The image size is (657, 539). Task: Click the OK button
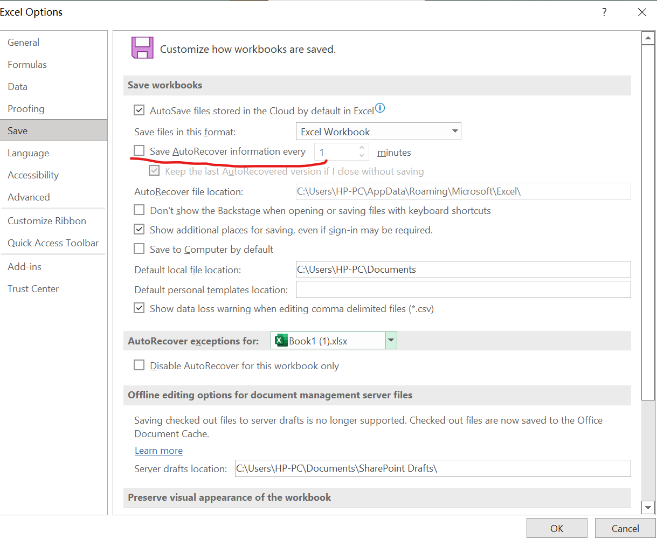(557, 528)
